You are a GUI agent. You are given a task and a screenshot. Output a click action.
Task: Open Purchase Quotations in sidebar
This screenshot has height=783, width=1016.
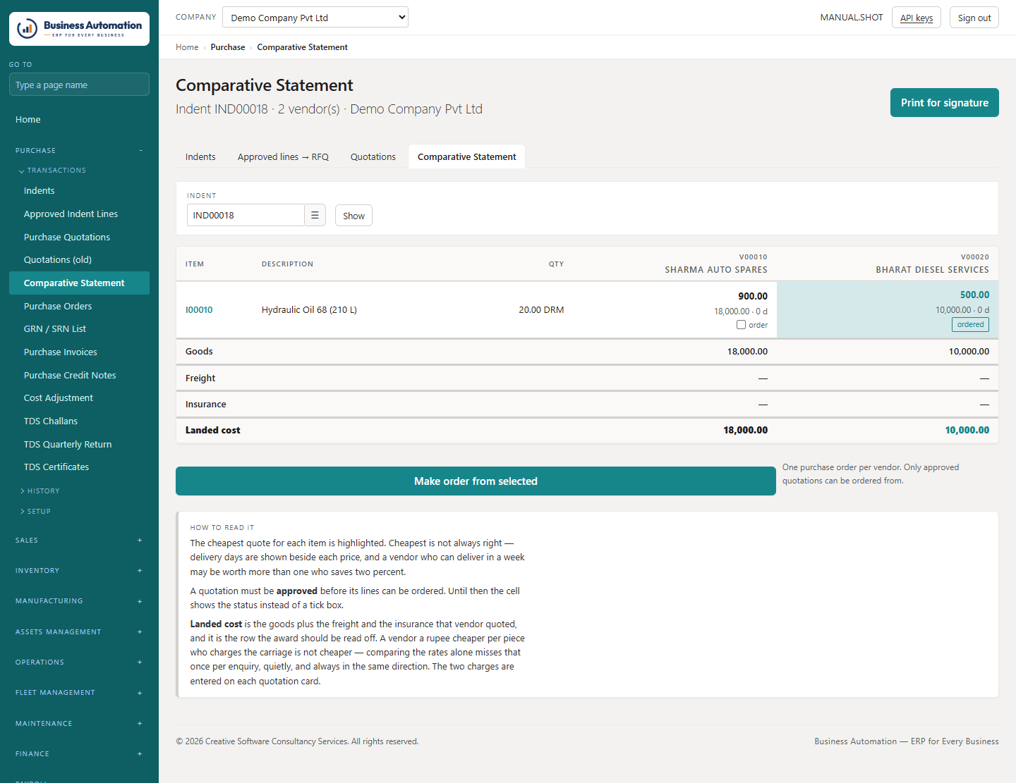pos(79,238)
